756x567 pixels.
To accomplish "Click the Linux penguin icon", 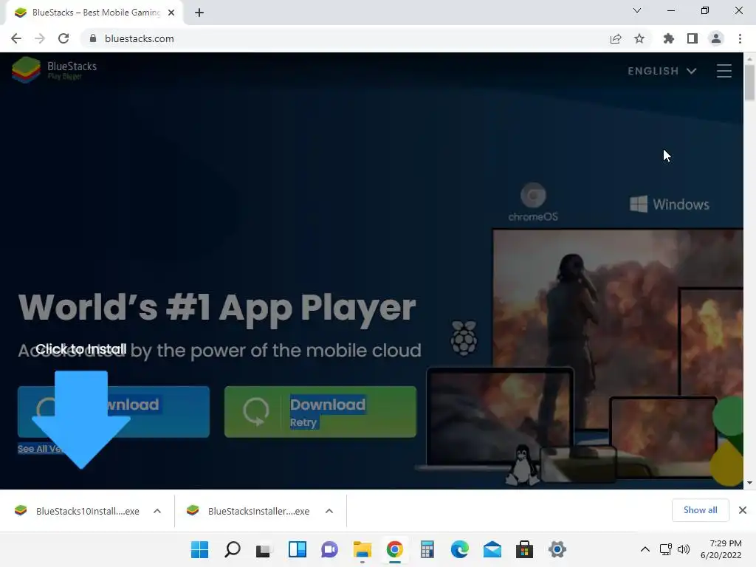I will (x=522, y=465).
